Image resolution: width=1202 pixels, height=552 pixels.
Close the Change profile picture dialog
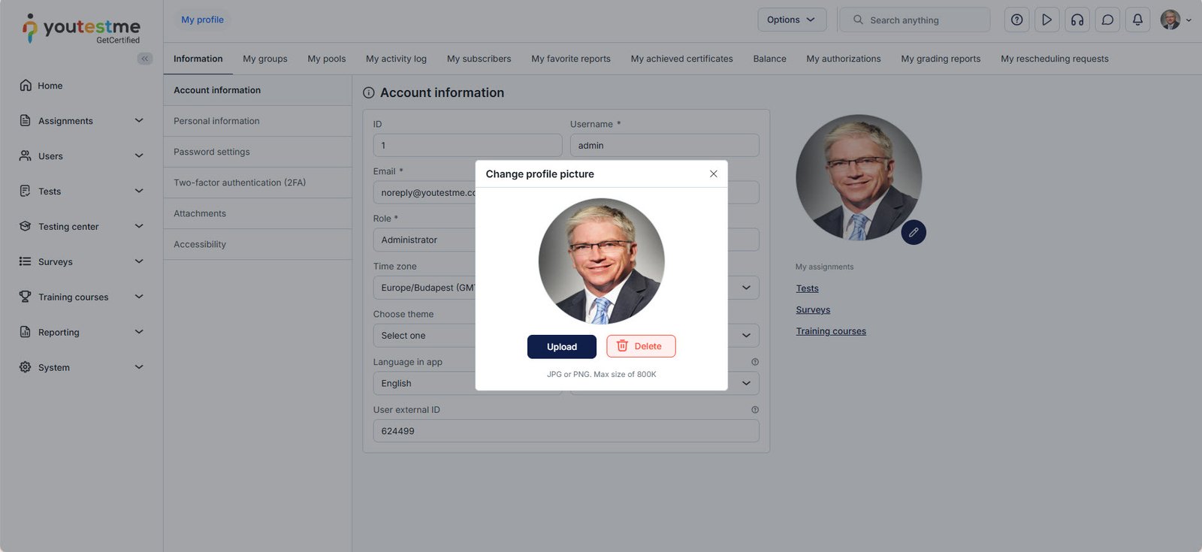pos(713,173)
